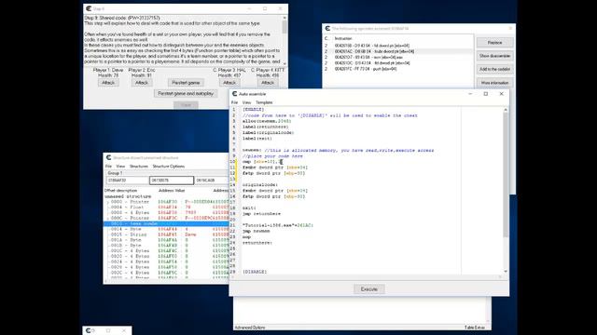This screenshot has width=597, height=335.
Task: Click Advanced Options in main window
Action: pos(250,328)
